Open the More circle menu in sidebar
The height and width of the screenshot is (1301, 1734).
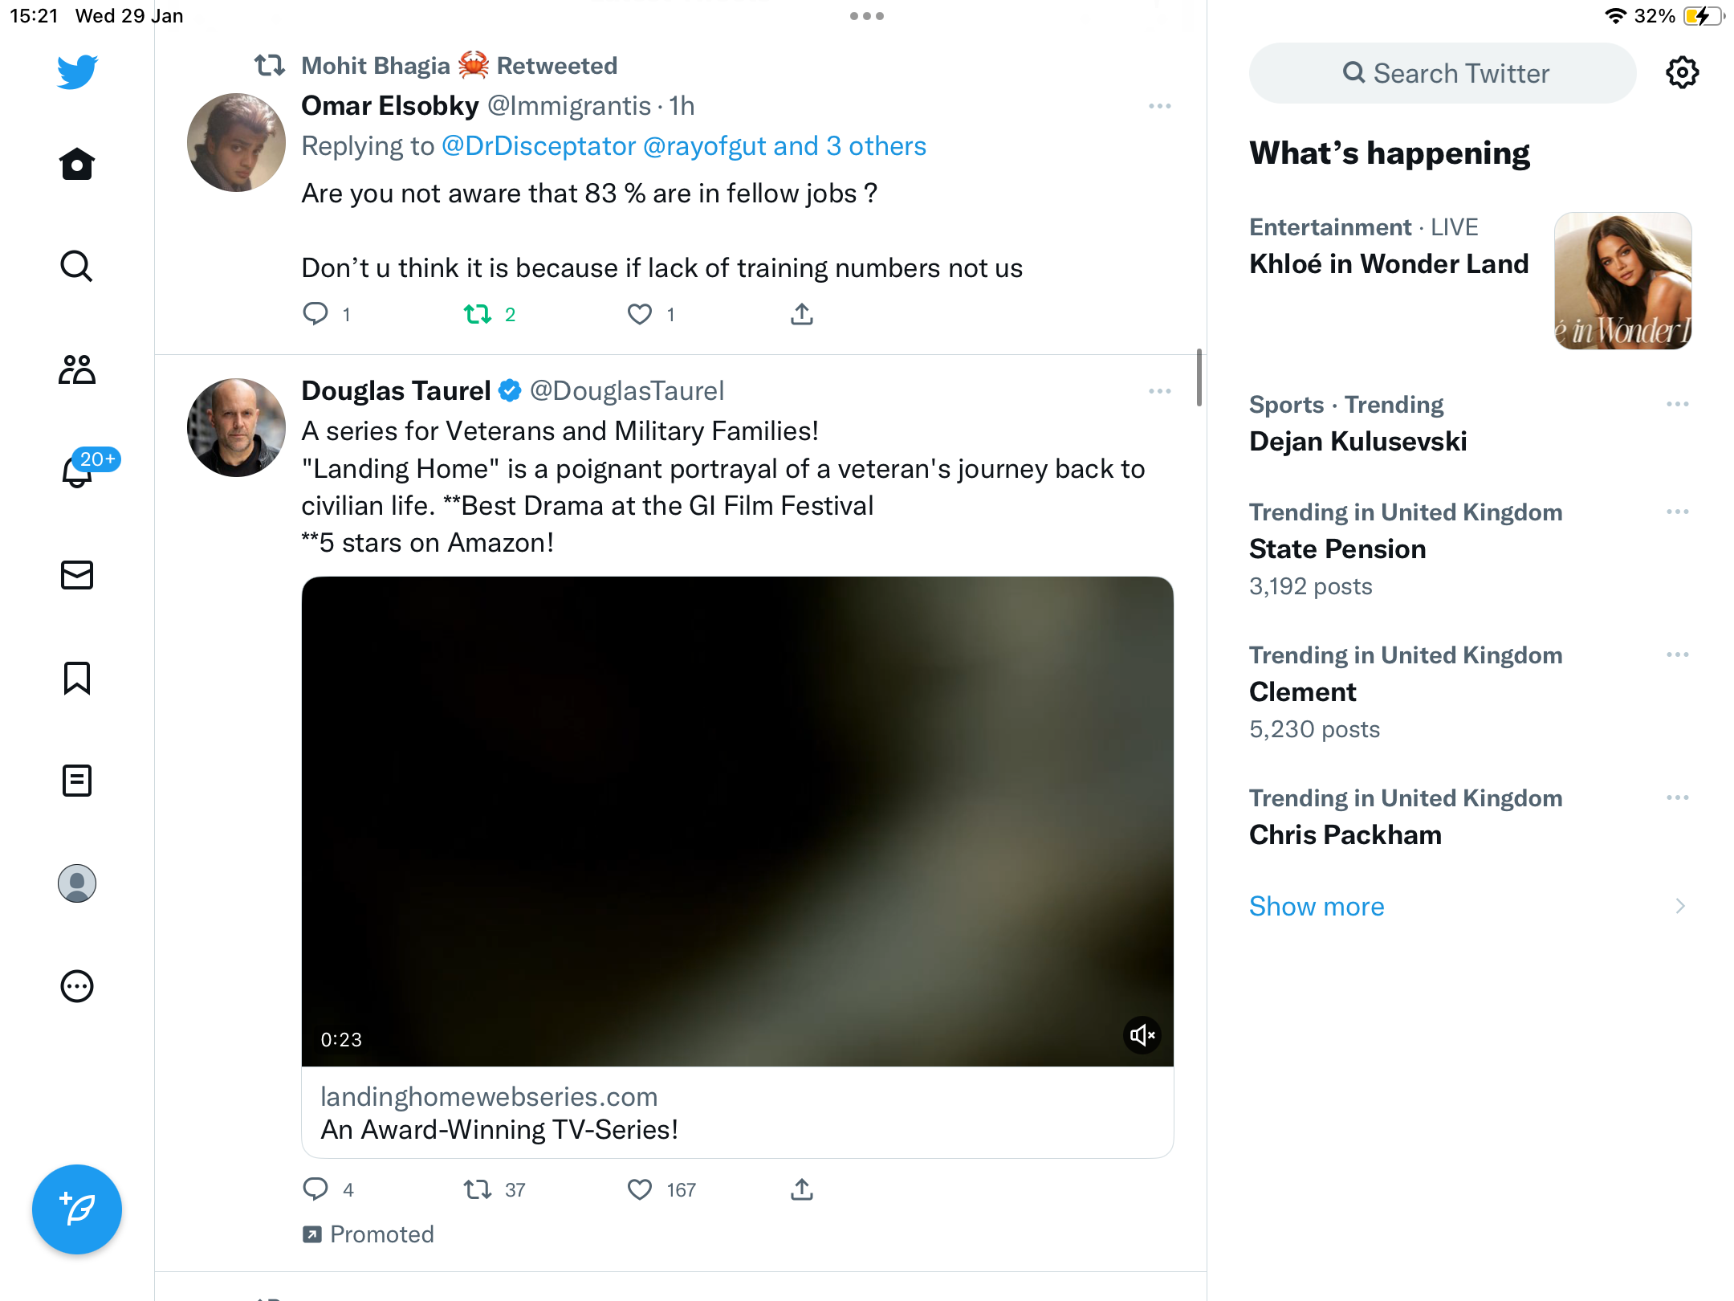pos(77,986)
